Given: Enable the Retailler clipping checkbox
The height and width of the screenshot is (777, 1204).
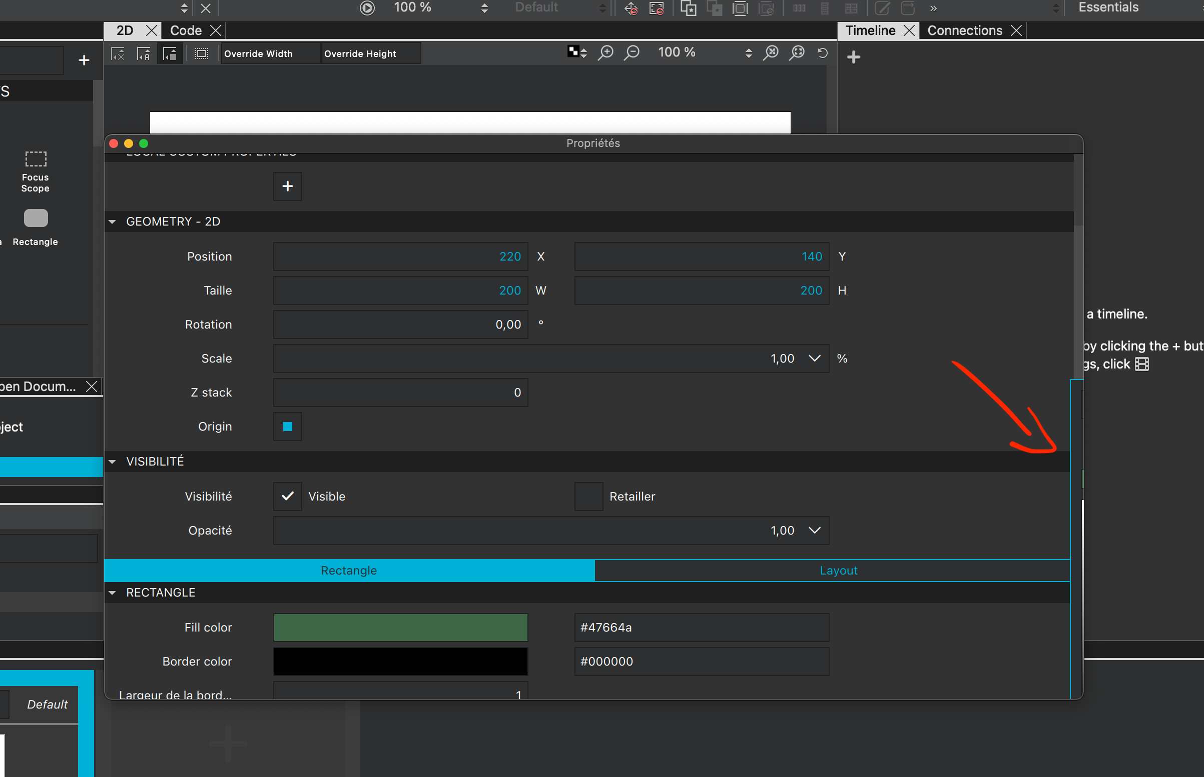Looking at the screenshot, I should (588, 496).
